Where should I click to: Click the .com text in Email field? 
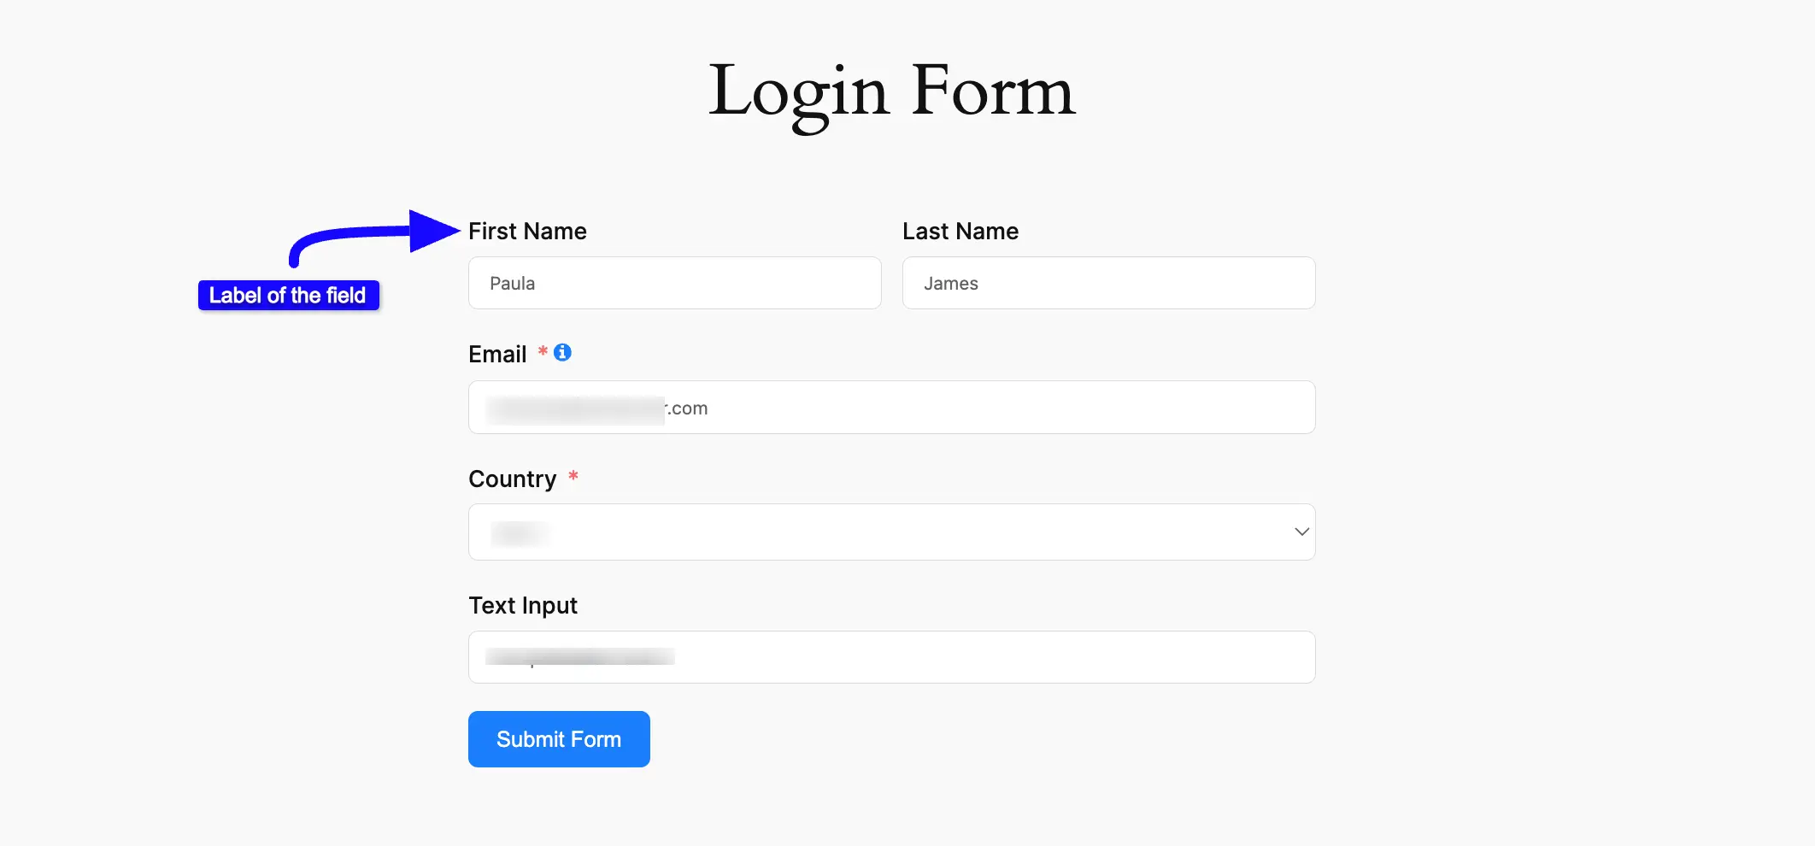[687, 408]
